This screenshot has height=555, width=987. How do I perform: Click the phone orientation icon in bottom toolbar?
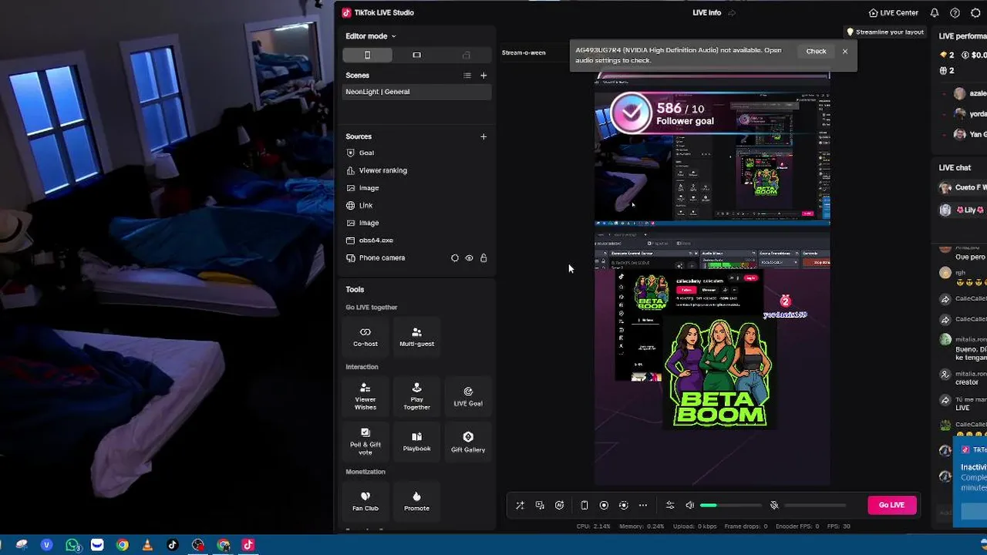coord(584,506)
